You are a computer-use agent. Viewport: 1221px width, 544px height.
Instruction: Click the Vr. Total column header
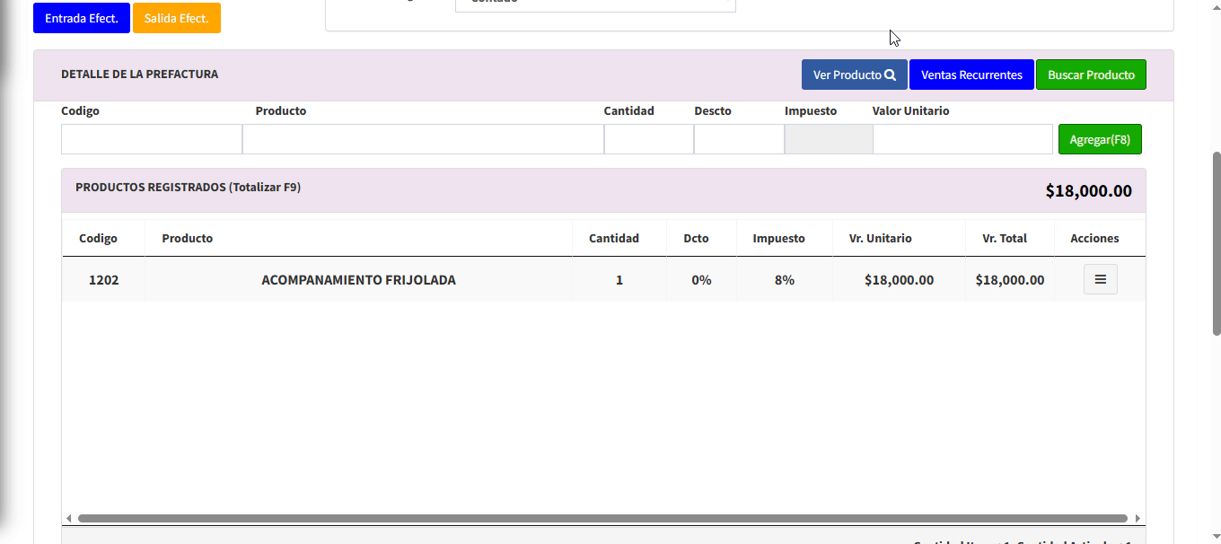point(1005,239)
